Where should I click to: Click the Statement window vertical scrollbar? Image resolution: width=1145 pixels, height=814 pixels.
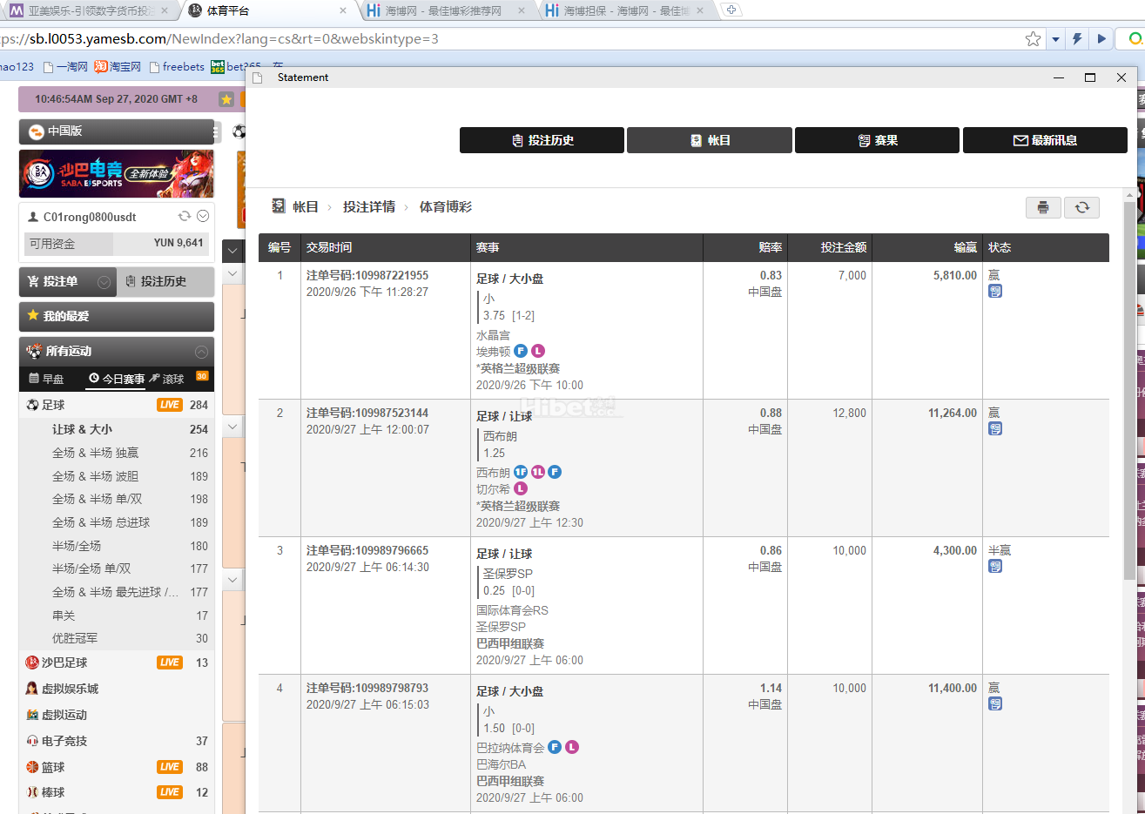[1129, 392]
